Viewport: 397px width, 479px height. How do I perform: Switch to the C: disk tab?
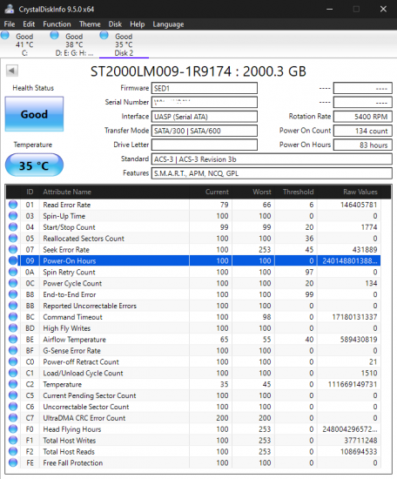point(24,44)
